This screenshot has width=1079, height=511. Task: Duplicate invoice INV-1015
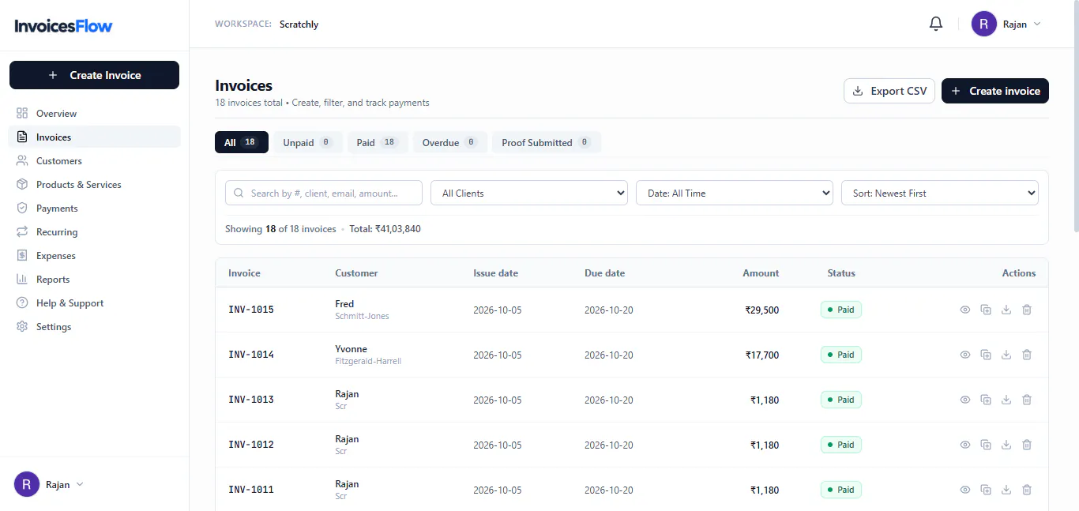tap(986, 310)
